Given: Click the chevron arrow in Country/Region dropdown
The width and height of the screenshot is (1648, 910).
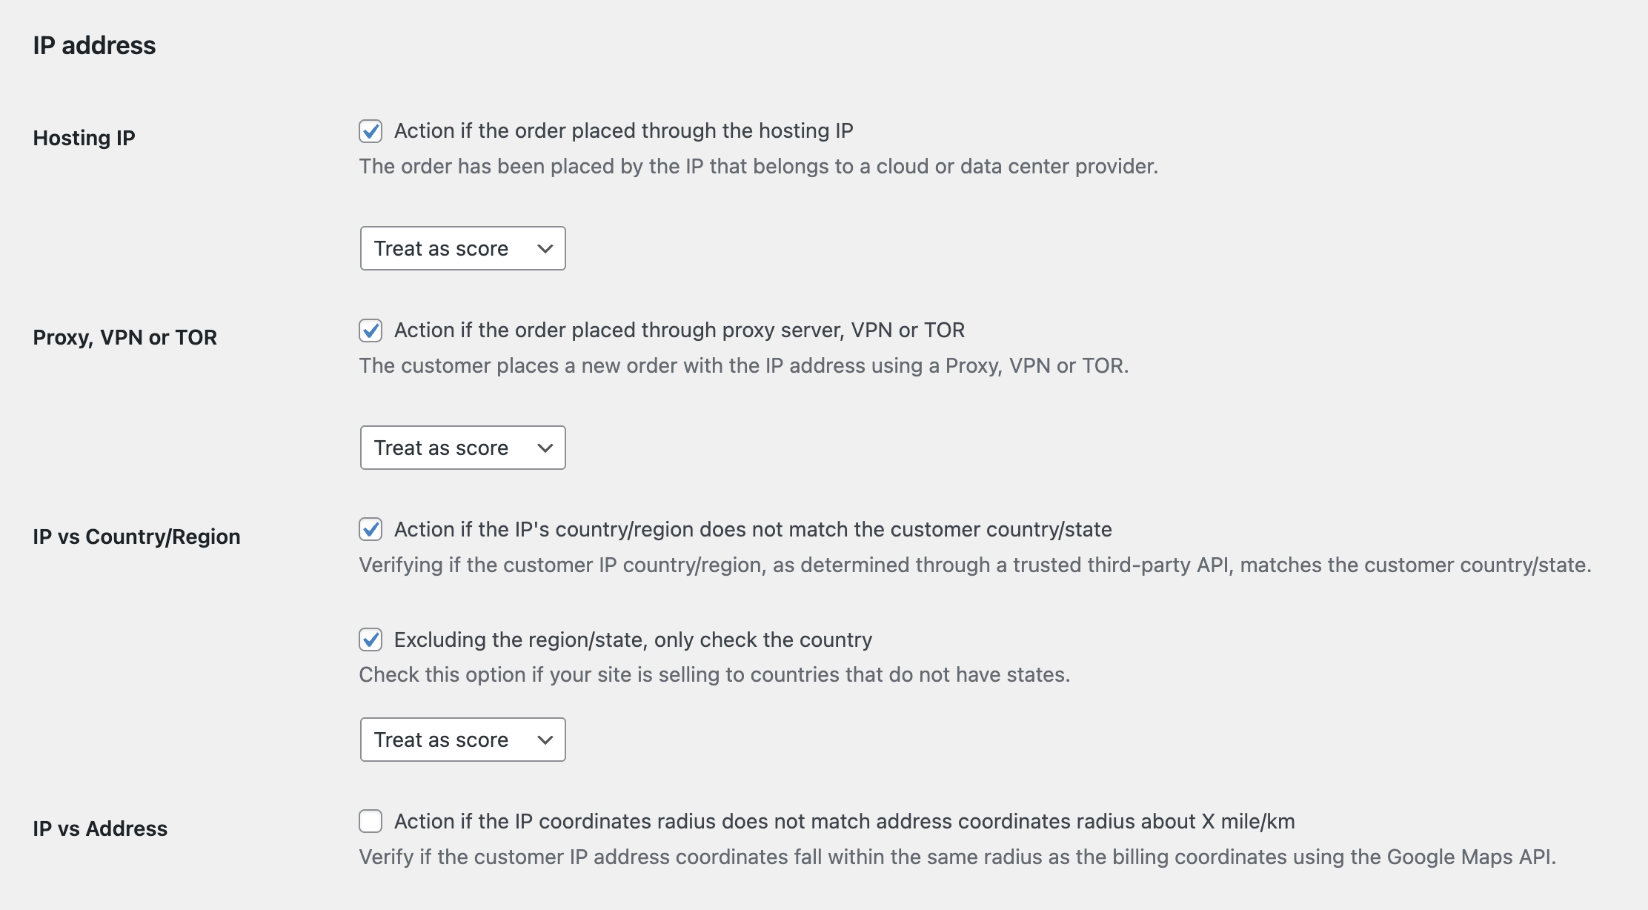Looking at the screenshot, I should [x=545, y=740].
